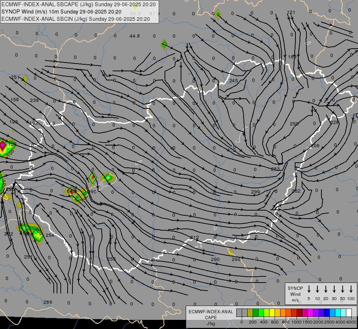This screenshot has width=358, height=329.
Task: Click the SBCAPE title line in header
Action: point(79,4)
